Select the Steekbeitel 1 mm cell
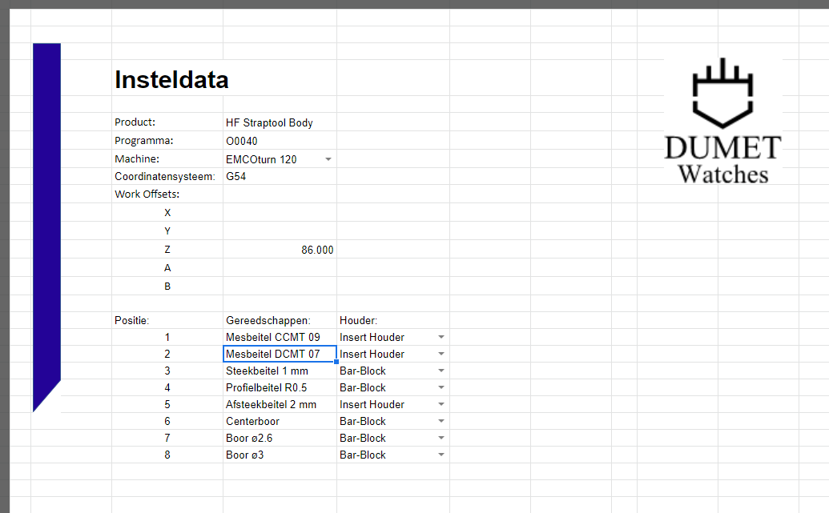This screenshot has height=513, width=829. pyautogui.click(x=280, y=371)
